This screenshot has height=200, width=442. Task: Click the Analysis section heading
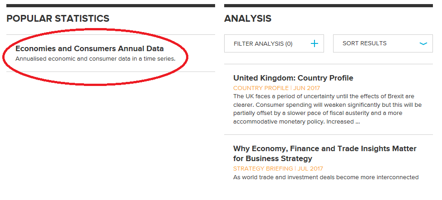click(x=248, y=19)
